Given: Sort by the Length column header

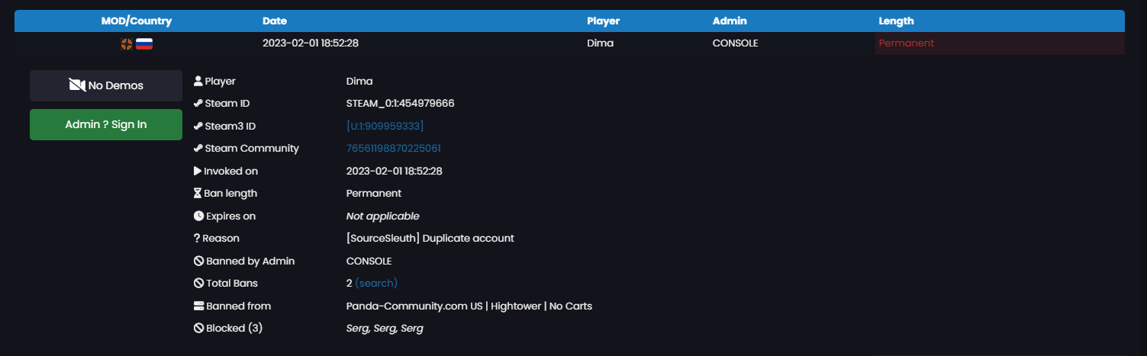Looking at the screenshot, I should (x=896, y=21).
